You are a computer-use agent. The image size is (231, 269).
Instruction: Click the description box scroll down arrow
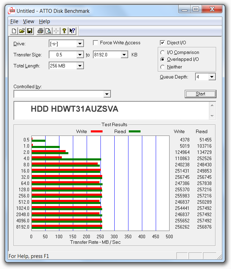212,116
